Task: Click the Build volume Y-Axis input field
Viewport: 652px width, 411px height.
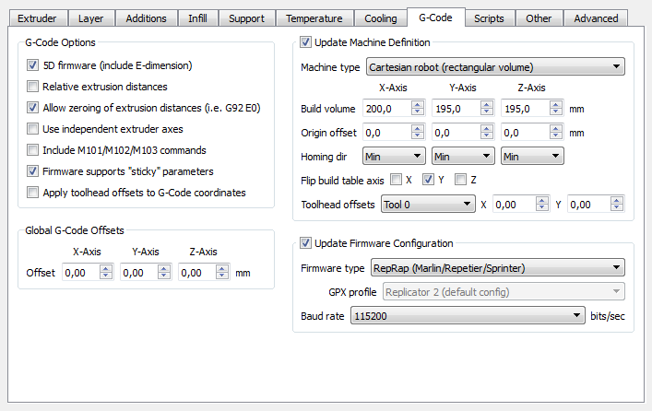Action: 454,109
